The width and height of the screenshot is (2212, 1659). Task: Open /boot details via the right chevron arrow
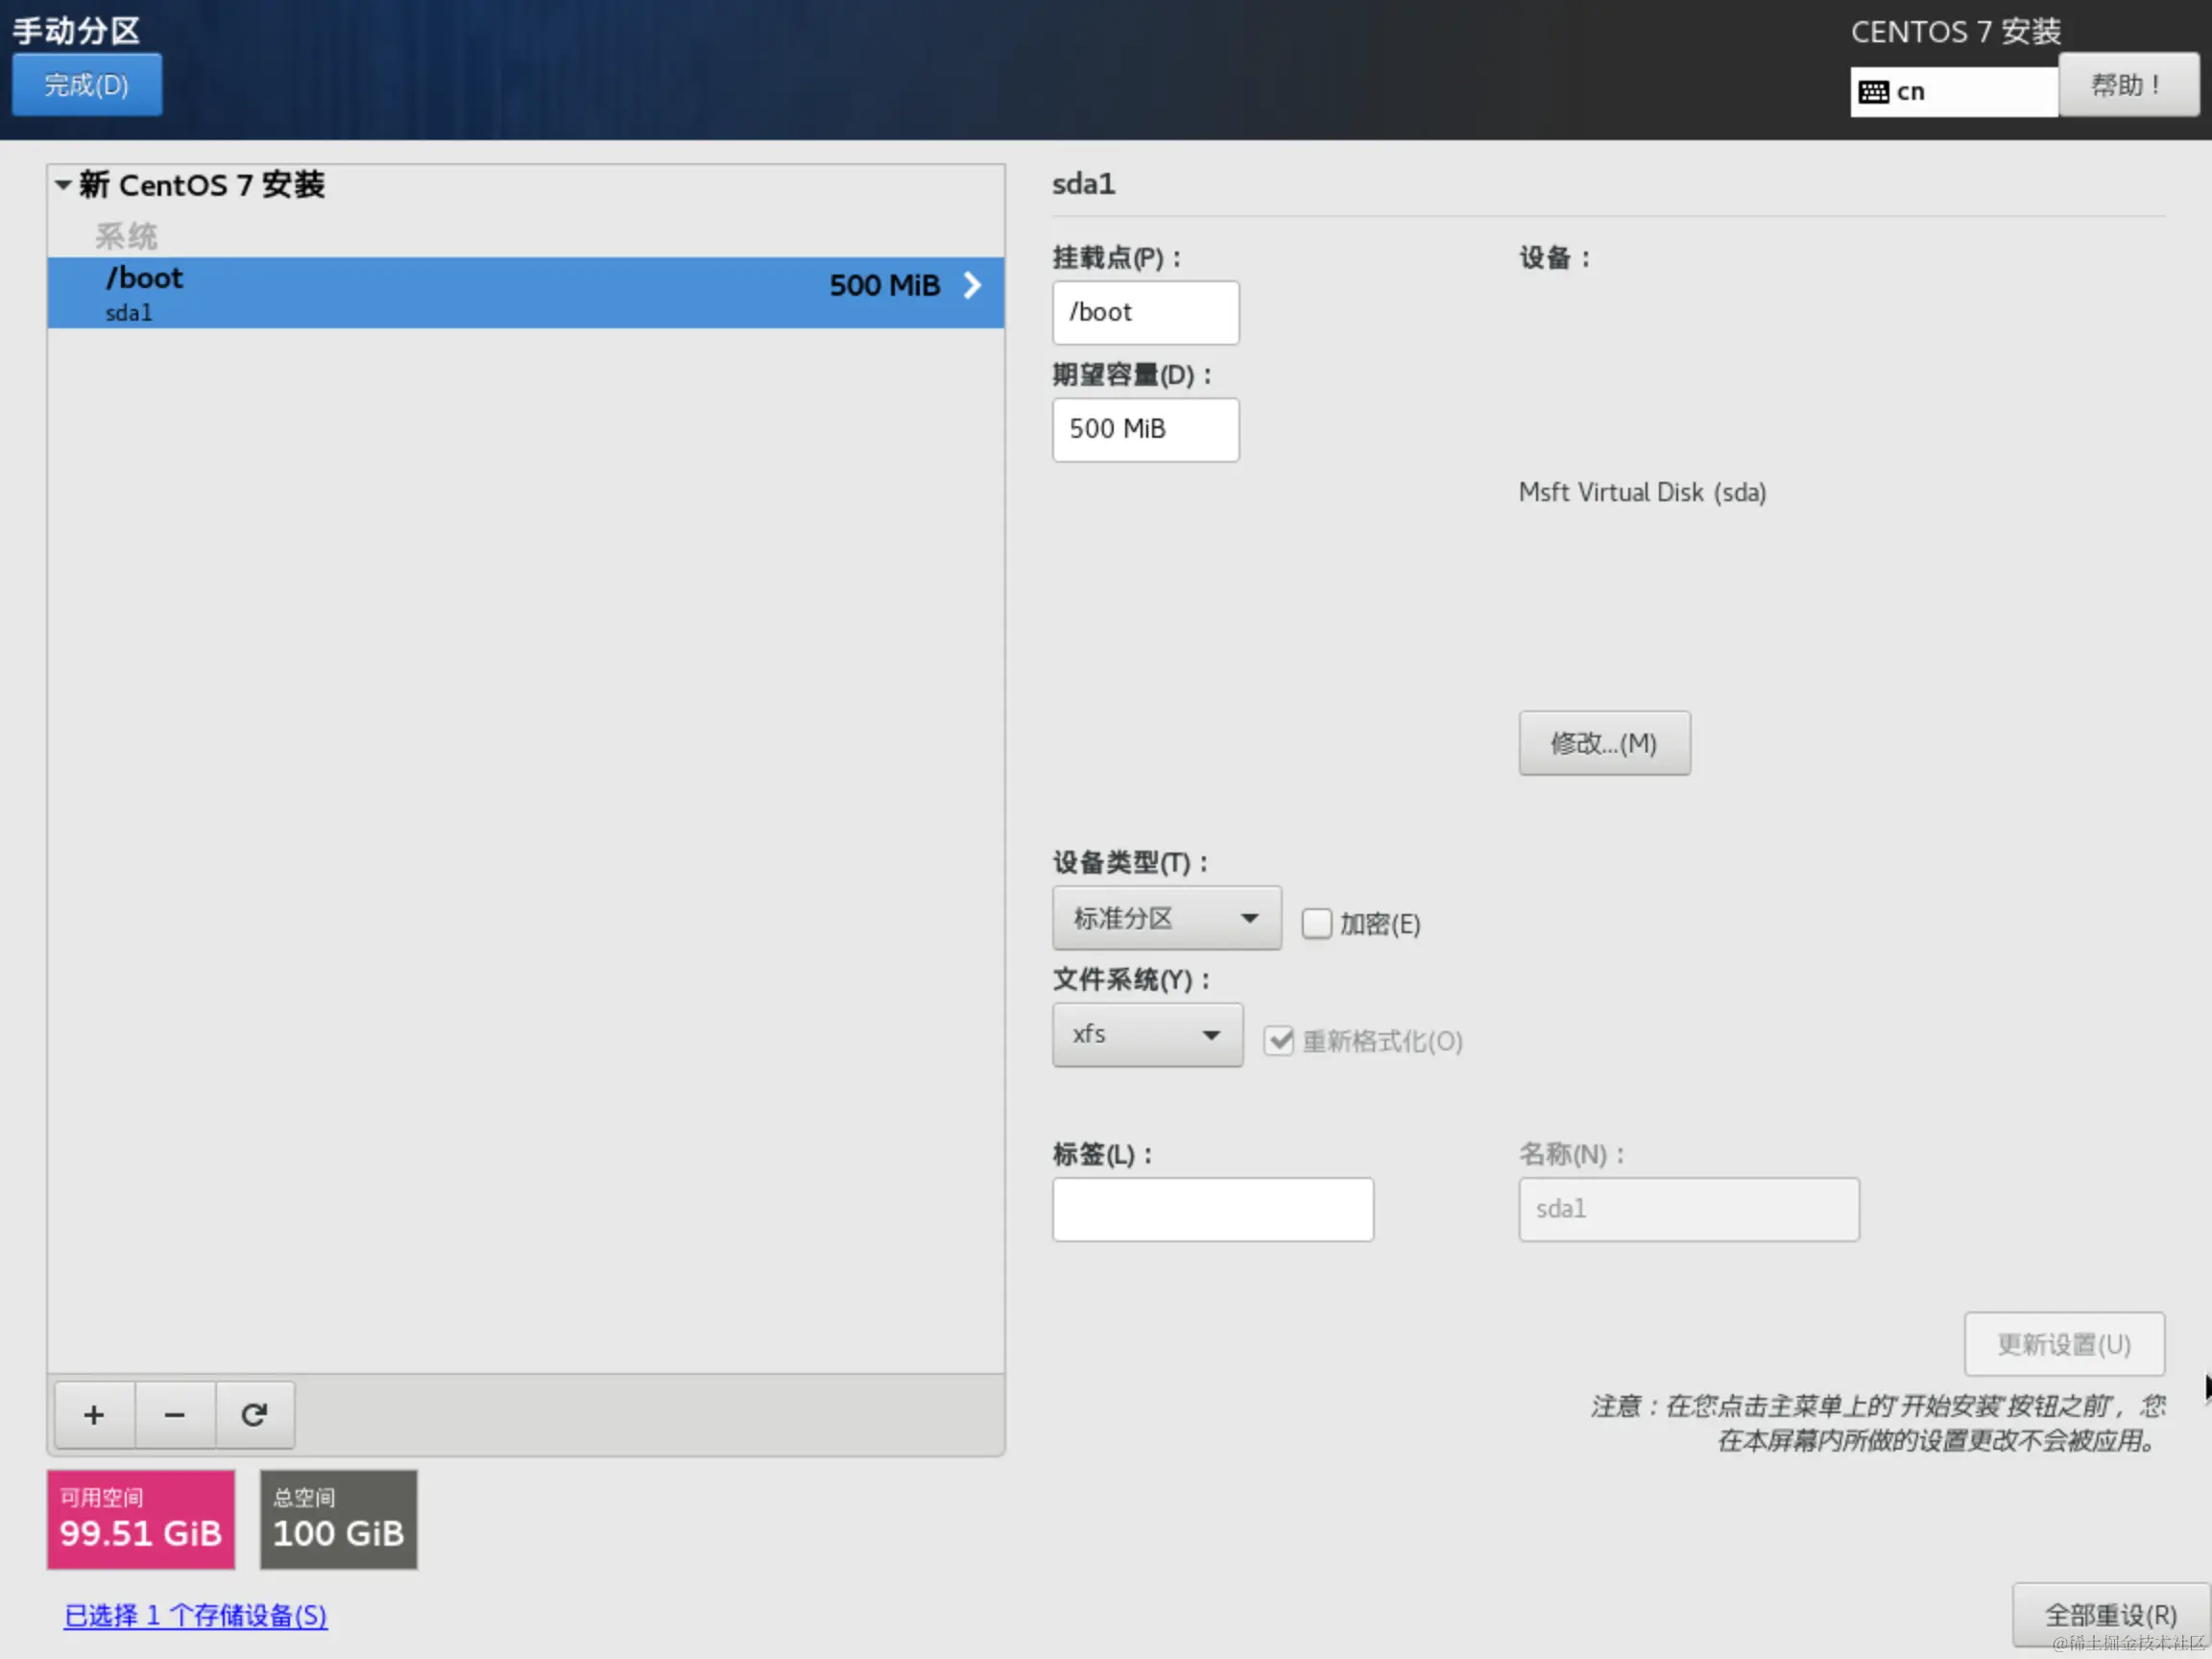[971, 285]
